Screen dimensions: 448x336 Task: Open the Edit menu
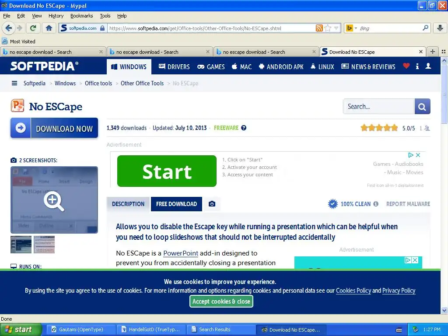click(21, 16)
